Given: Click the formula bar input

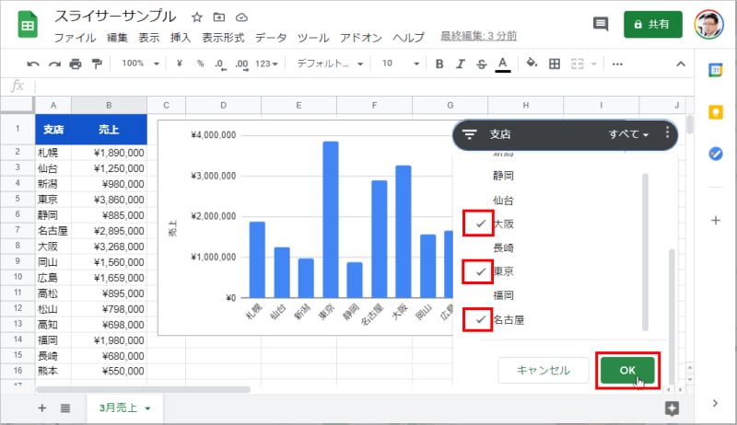Looking at the screenshot, I should coord(362,86).
